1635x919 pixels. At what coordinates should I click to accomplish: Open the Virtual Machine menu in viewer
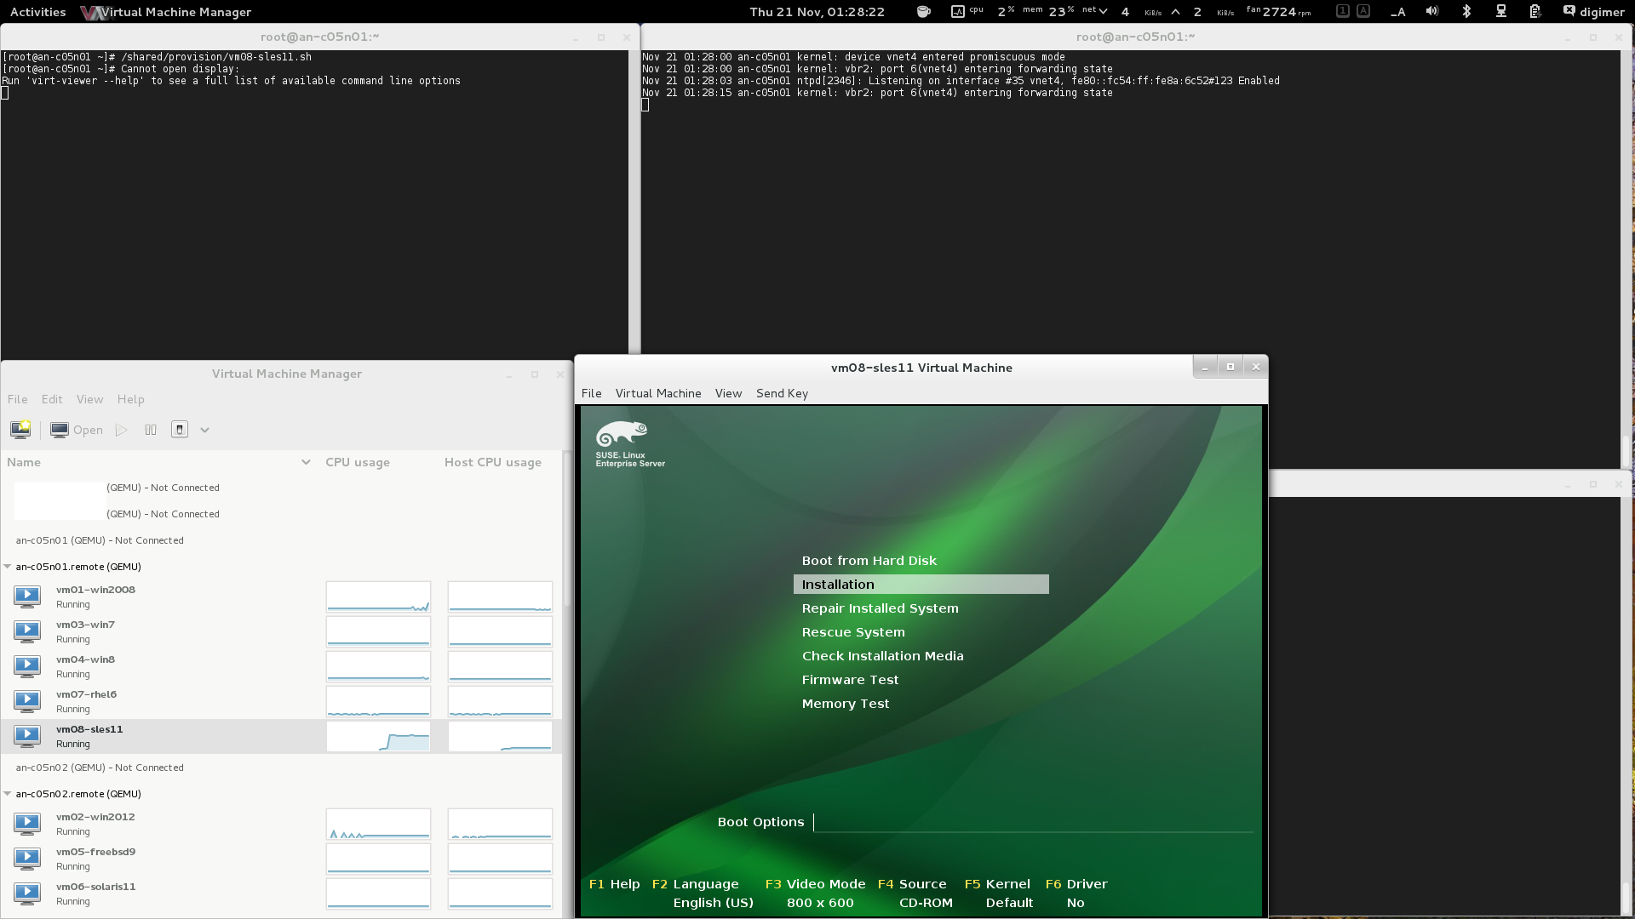[657, 393]
